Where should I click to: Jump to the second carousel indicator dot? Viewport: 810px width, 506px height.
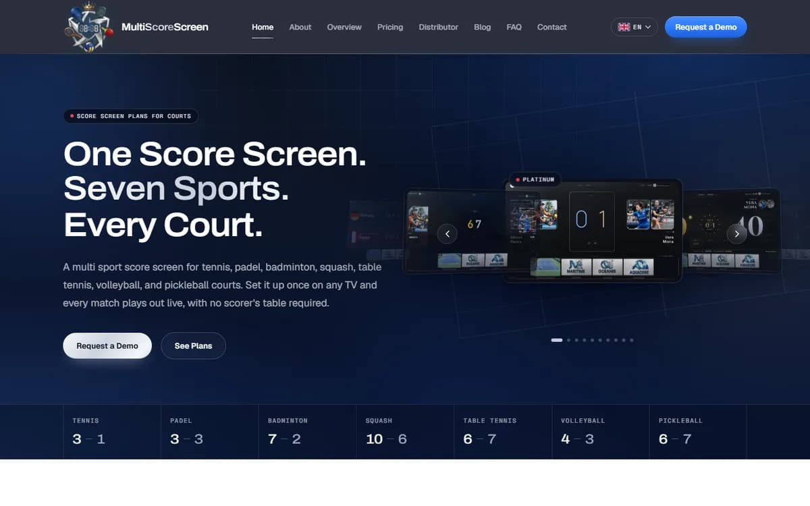569,340
